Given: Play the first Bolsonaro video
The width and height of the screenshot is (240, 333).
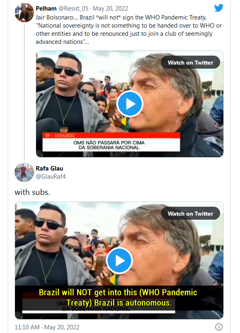Looking at the screenshot, I should click(x=130, y=104).
